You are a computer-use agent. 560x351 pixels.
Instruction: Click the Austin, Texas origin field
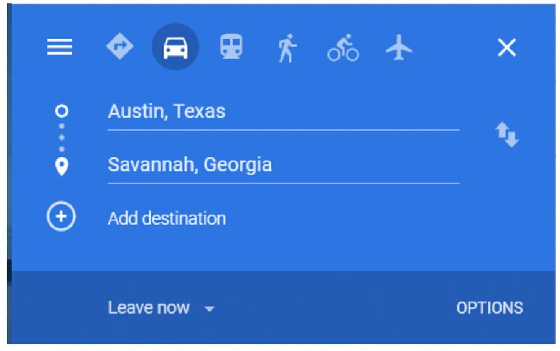click(x=283, y=112)
